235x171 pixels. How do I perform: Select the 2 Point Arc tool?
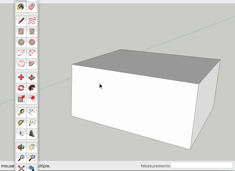pyautogui.click(x=32, y=53)
